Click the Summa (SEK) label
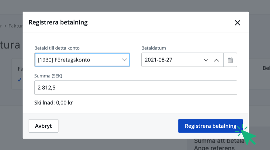 48,76
